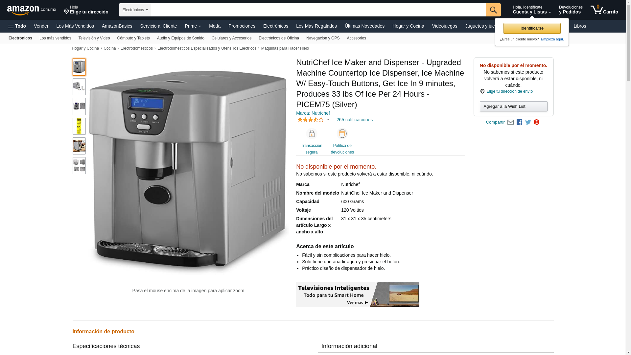The image size is (631, 355).
Task: Click the yellow Identificarse button
Action: coord(532,28)
